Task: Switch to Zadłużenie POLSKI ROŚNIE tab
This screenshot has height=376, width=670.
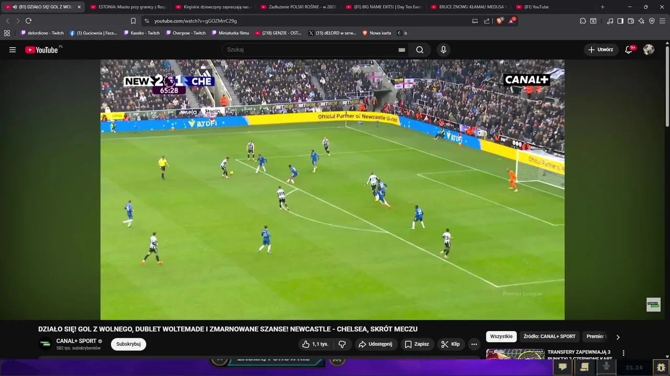Action: pyautogui.click(x=298, y=7)
